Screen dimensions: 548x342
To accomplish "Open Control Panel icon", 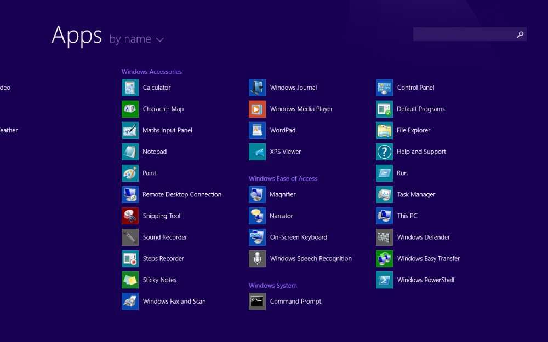I will click(385, 88).
